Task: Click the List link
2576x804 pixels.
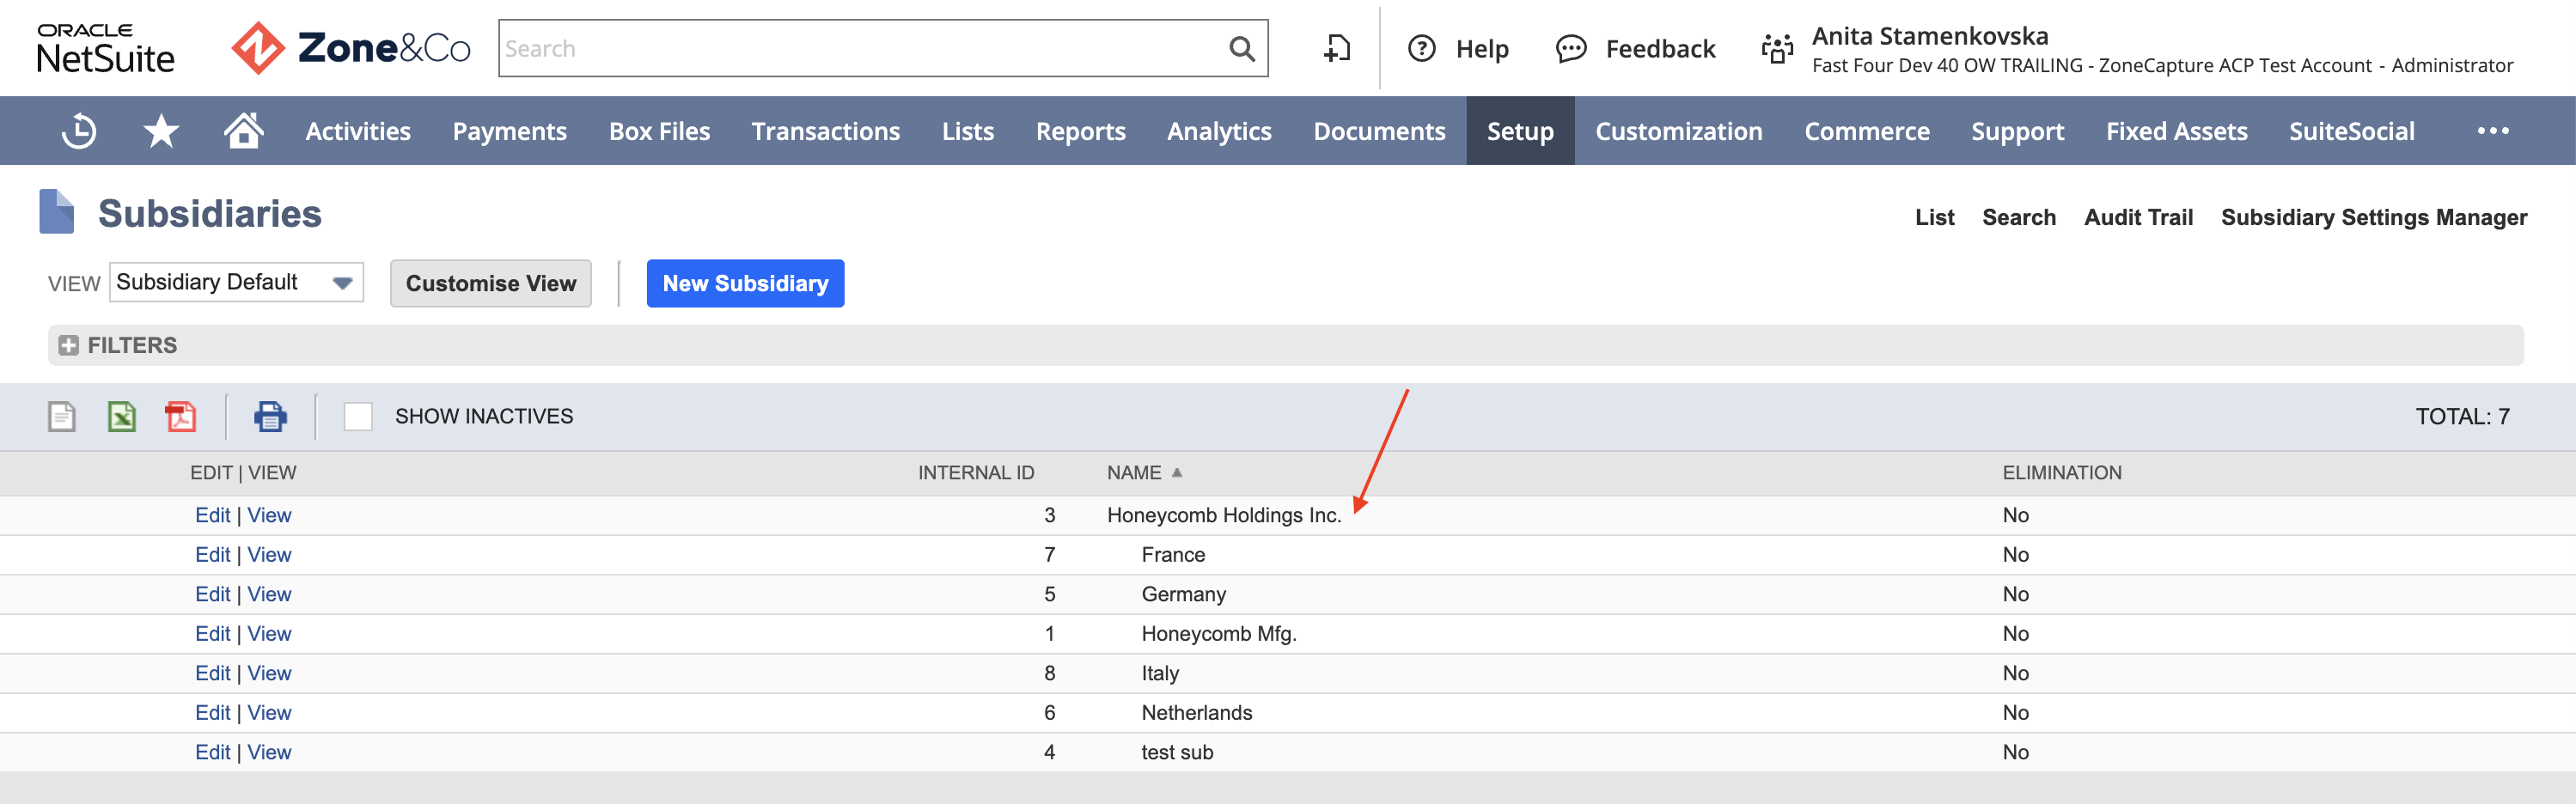Action: (x=1934, y=217)
